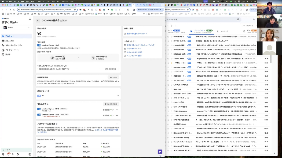The width and height of the screenshot is (282, 158).
Task: Open Gmail more actions three-dot menu
Action: click(176, 26)
